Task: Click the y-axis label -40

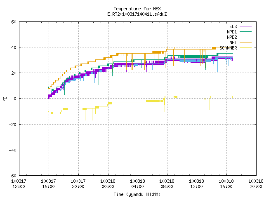Action: pos(12,150)
